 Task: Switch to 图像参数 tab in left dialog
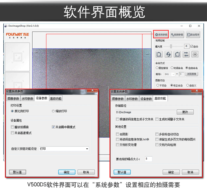click(x=13, y=99)
